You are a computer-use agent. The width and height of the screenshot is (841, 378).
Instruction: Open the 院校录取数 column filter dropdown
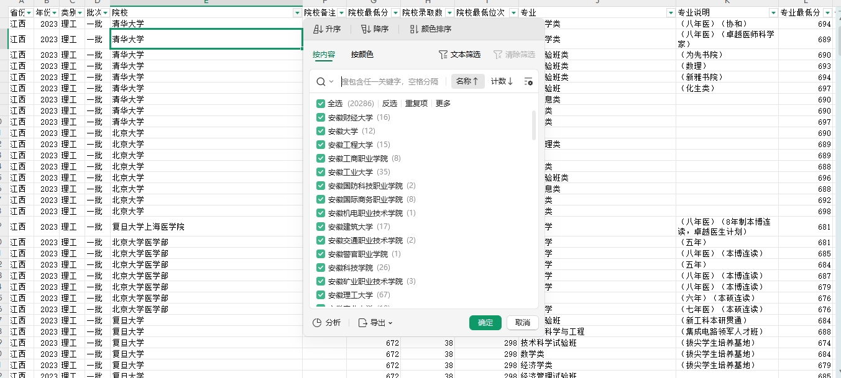point(449,12)
